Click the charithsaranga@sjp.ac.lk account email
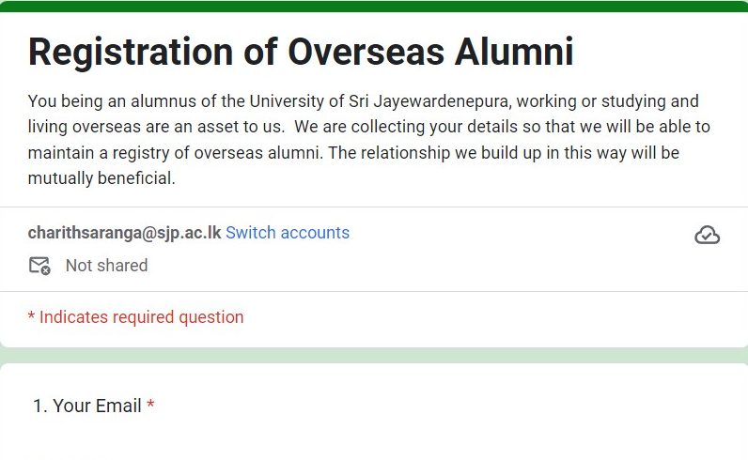The height and width of the screenshot is (460, 748). [124, 233]
